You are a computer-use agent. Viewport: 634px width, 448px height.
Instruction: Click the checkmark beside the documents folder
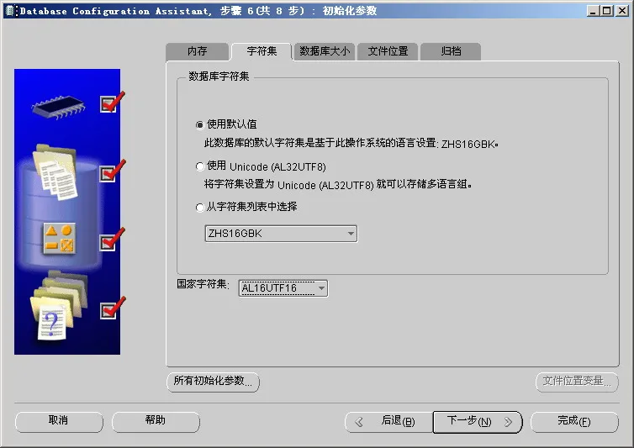(x=112, y=171)
